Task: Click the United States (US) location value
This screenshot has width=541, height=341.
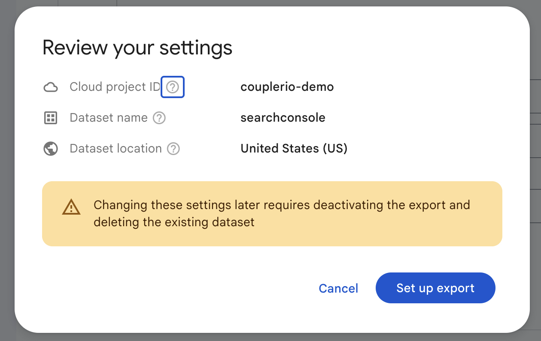Action: pyautogui.click(x=294, y=148)
